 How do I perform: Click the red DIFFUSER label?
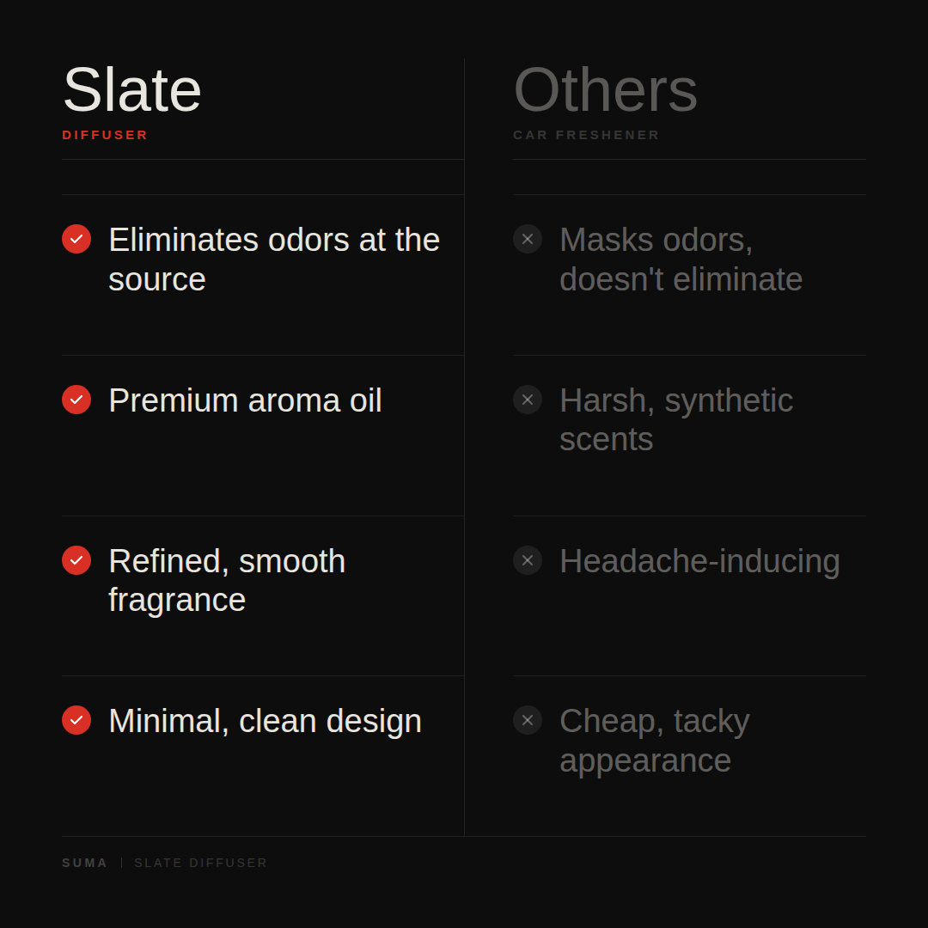click(x=105, y=135)
